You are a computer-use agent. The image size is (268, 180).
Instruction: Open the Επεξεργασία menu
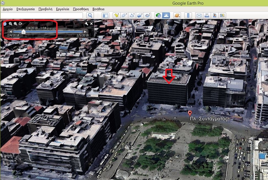(x=26, y=9)
